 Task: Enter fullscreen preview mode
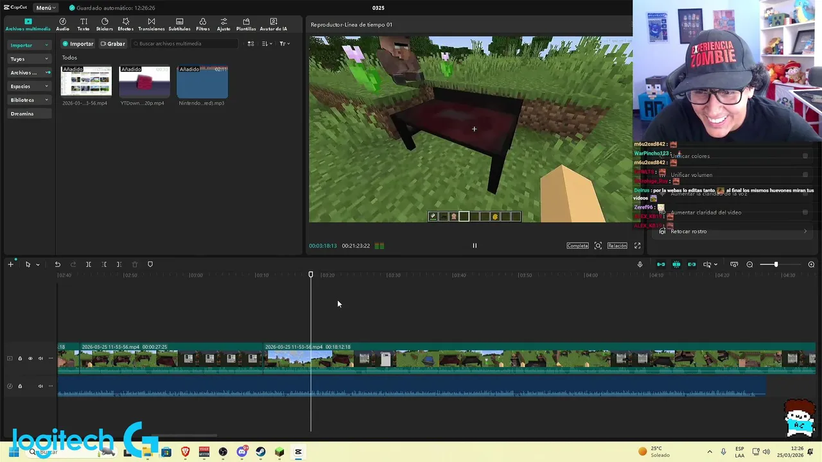pyautogui.click(x=638, y=246)
